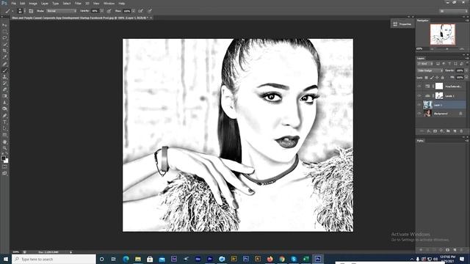The height and width of the screenshot is (264, 470).
Task: Open the Edit menu
Action: [23, 4]
